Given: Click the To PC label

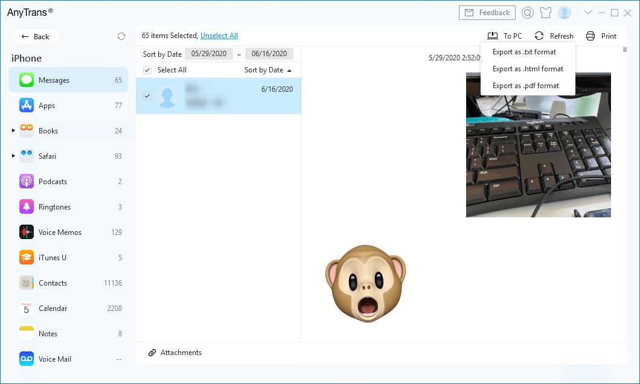Looking at the screenshot, I should click(x=513, y=36).
